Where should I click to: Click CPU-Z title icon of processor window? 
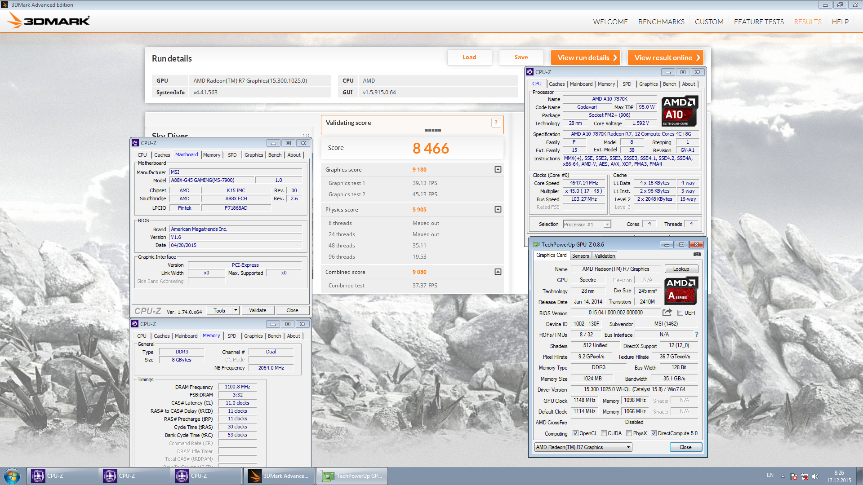pos(530,72)
